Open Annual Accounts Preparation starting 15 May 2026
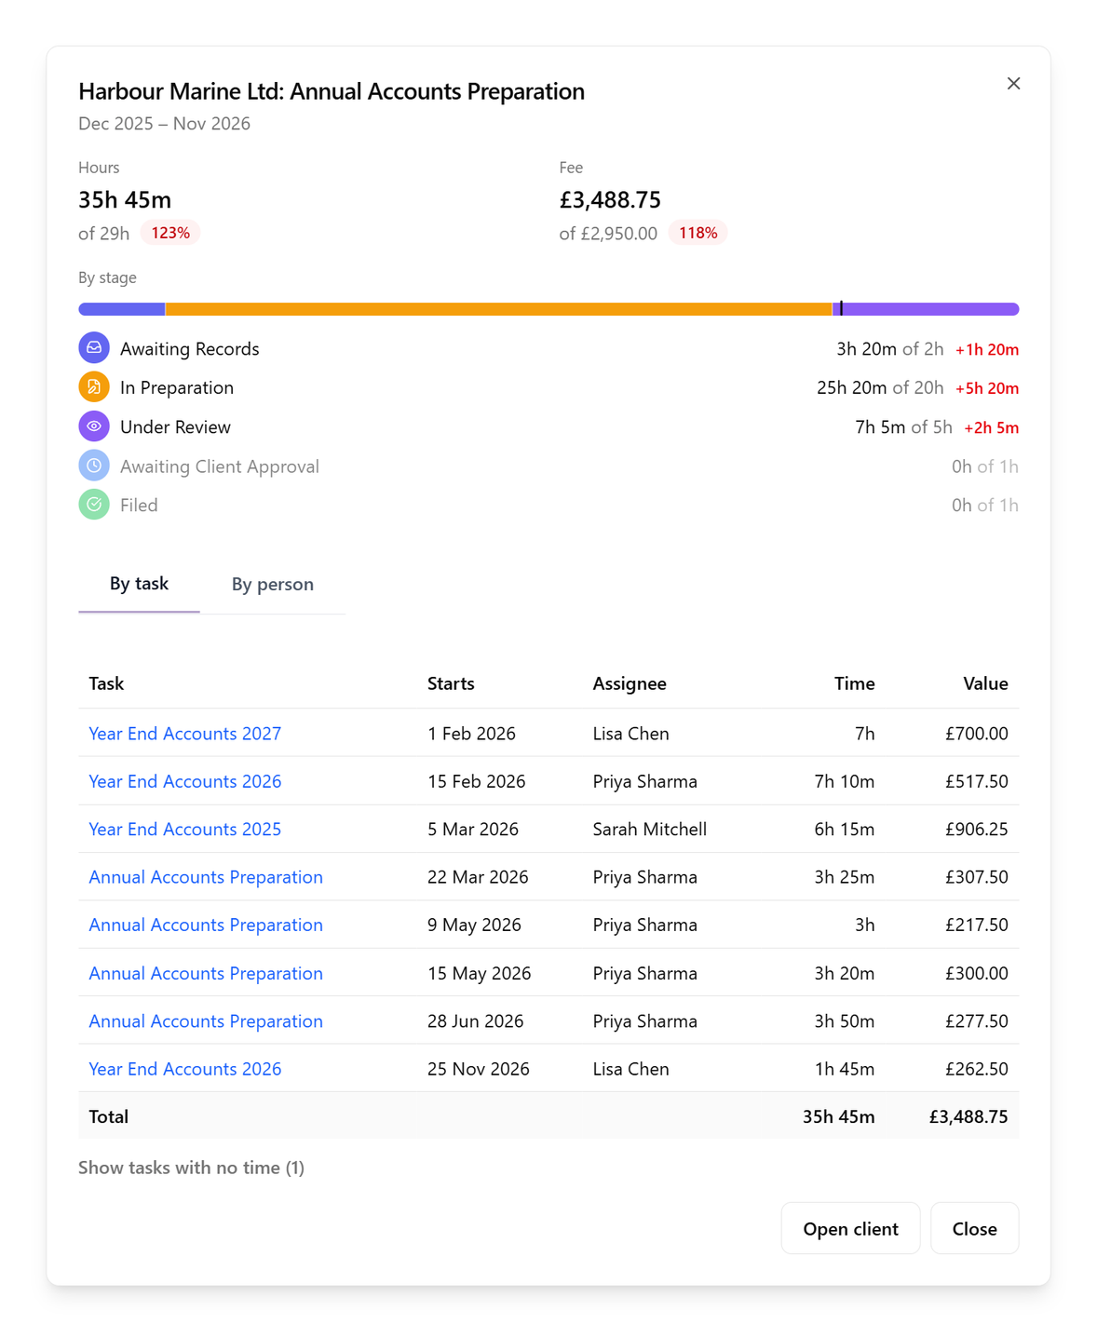Viewport: 1097px width, 1324px height. (x=206, y=973)
